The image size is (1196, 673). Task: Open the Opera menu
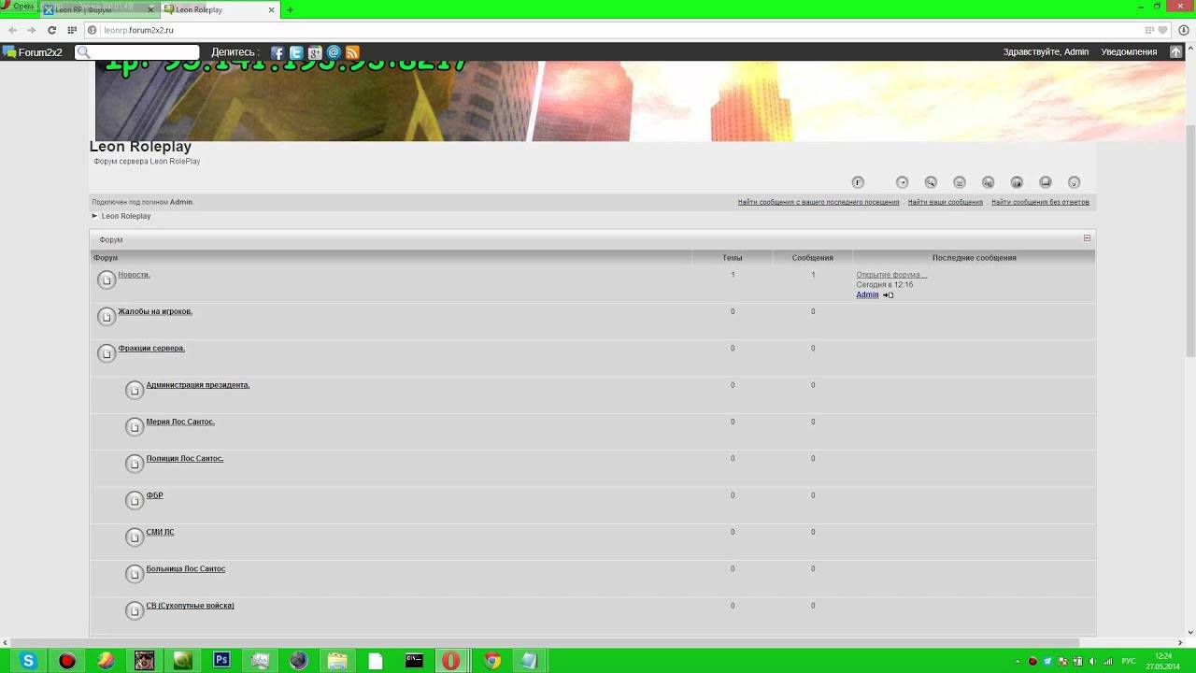19,7
